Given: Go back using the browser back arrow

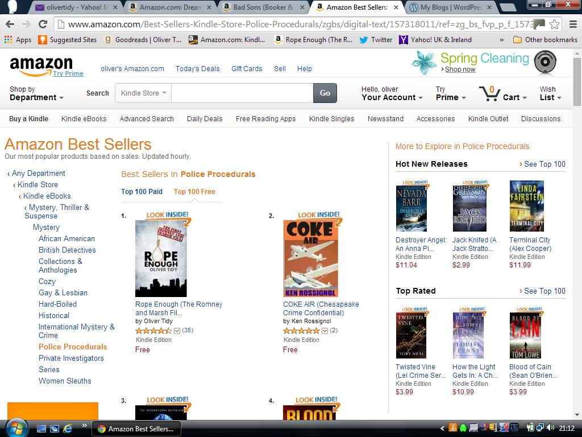Looking at the screenshot, I should click(x=10, y=24).
